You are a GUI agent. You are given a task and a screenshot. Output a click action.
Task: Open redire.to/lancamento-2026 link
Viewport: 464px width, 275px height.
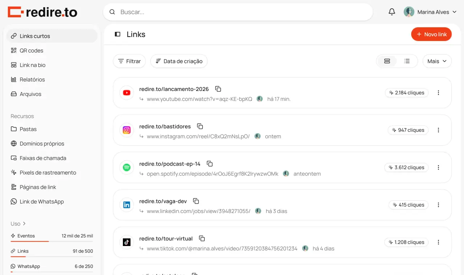click(174, 89)
